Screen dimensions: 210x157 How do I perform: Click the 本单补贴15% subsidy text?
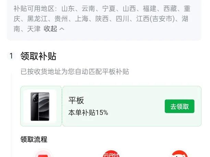pyautogui.click(x=88, y=112)
